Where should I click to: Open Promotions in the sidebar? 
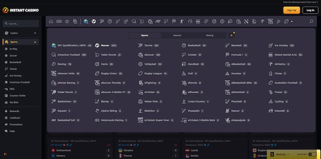[16, 124]
